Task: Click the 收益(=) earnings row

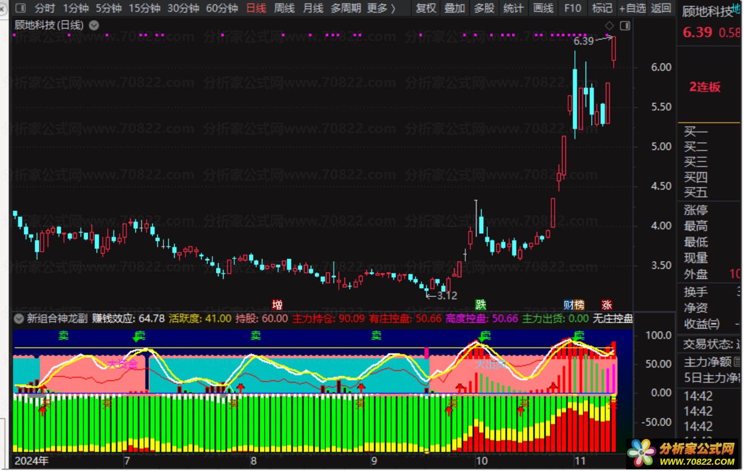Action: [711, 324]
